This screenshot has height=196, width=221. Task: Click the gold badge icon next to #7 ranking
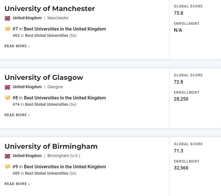[7, 29]
